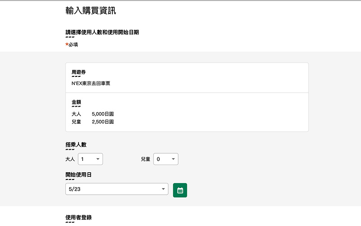Click the 搭乘人數 section label
The height and width of the screenshot is (226, 361).
tap(76, 145)
